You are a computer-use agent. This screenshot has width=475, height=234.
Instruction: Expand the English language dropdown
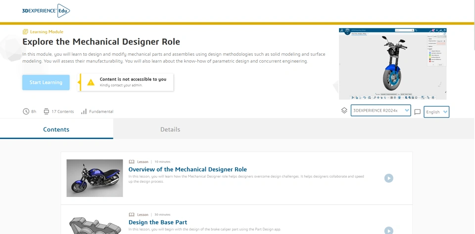pos(436,112)
